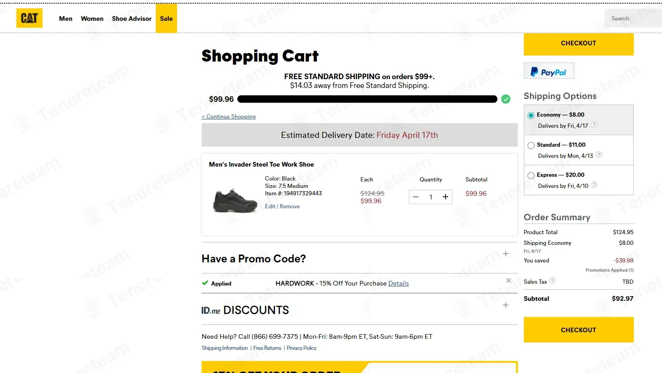
Task: Click the green free shipping checkmark
Action: (506, 99)
